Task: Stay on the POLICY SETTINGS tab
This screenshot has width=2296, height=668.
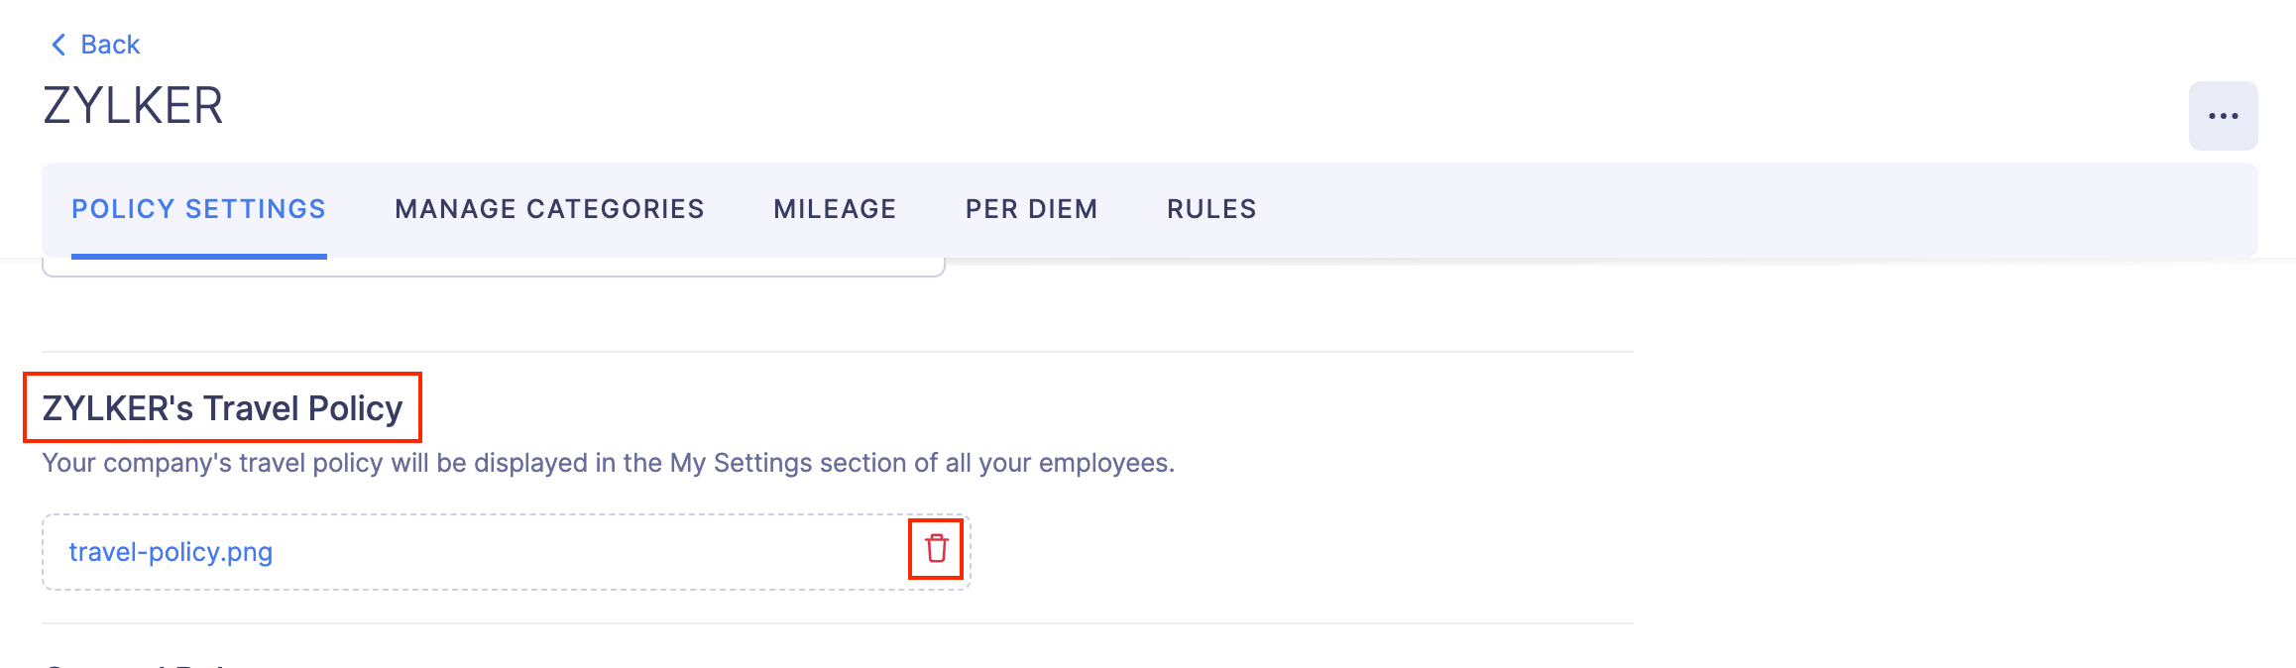Action: pos(198,209)
